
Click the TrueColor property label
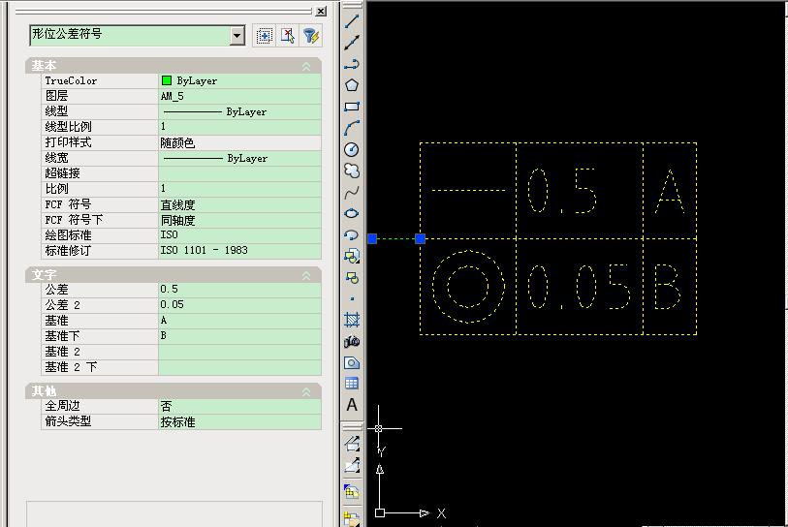pyautogui.click(x=71, y=80)
